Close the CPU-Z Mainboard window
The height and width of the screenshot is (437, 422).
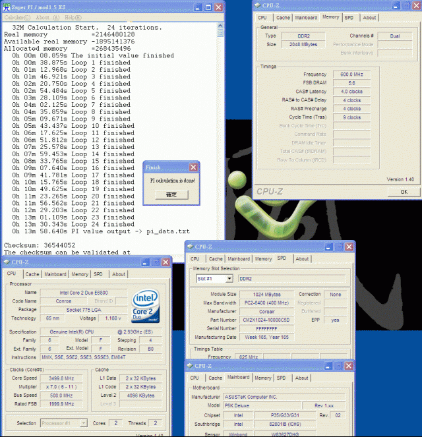tap(348, 366)
